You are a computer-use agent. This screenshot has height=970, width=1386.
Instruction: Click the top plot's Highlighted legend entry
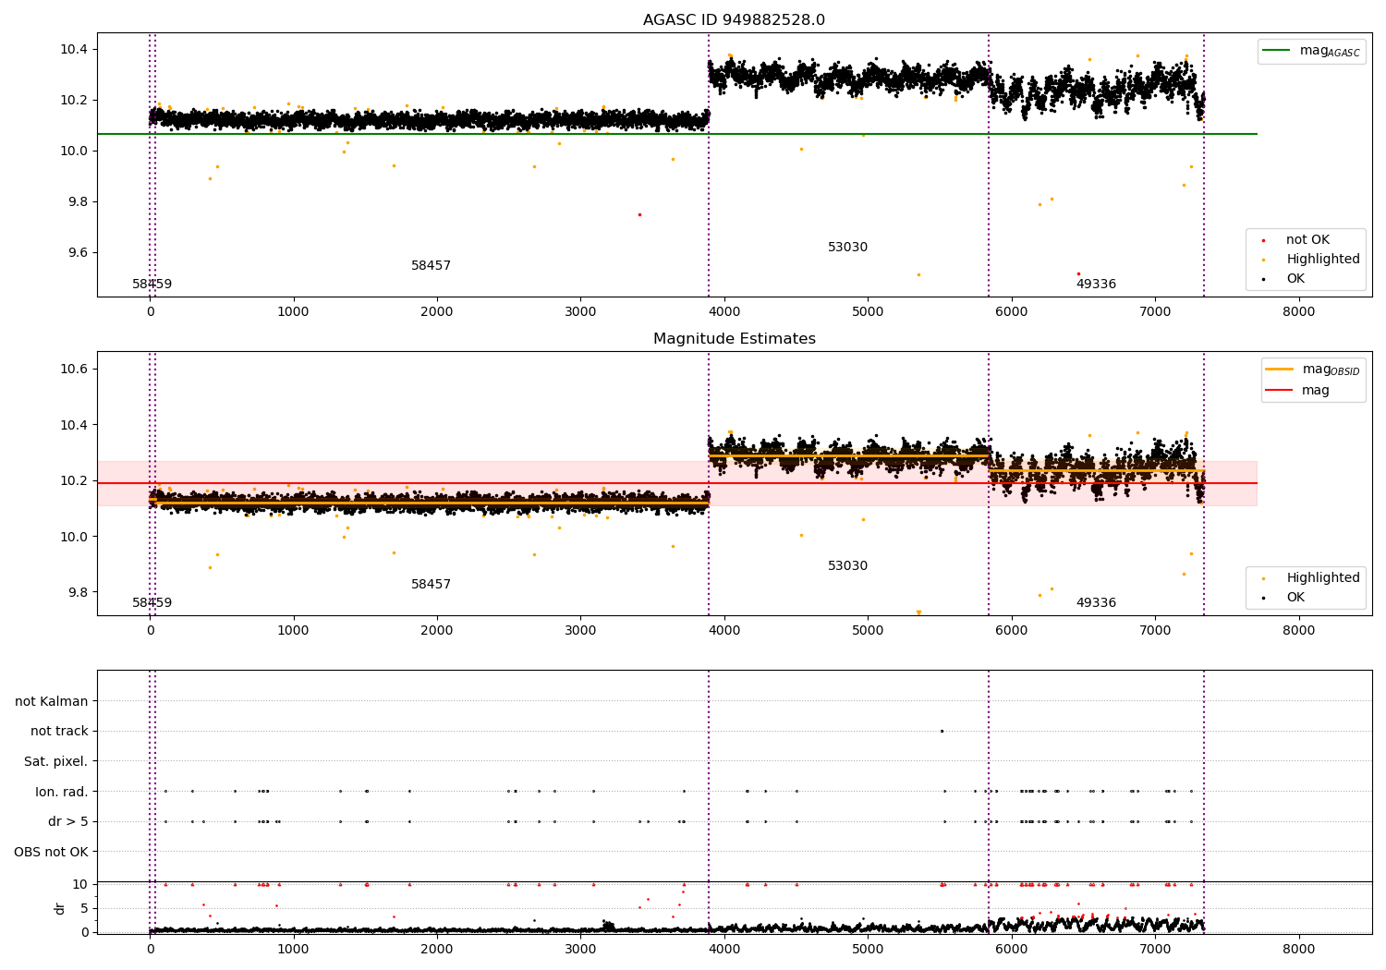click(x=1312, y=260)
